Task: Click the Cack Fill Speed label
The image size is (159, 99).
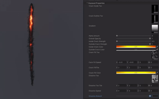Action: (x=95, y=62)
